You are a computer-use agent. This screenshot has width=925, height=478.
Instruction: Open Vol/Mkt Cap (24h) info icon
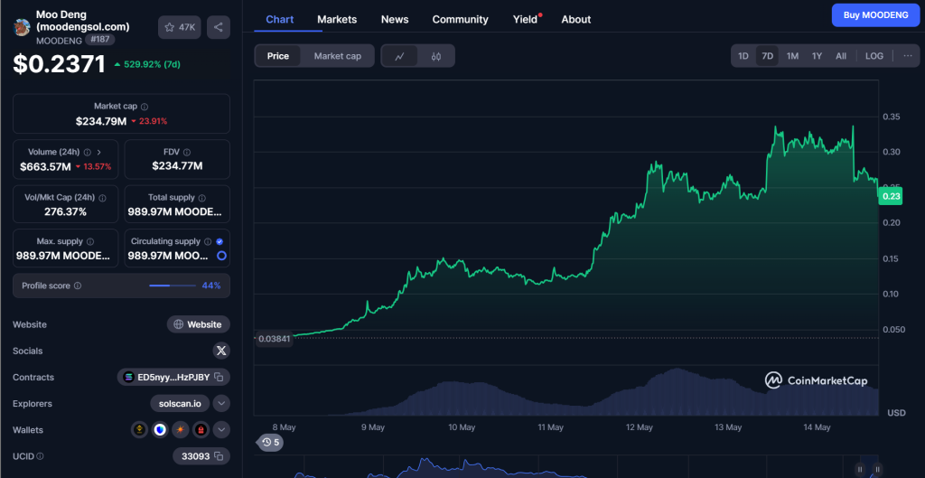pos(103,198)
